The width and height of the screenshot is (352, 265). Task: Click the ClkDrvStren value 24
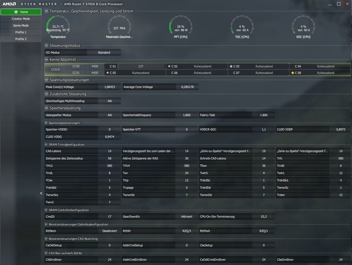click(110, 260)
